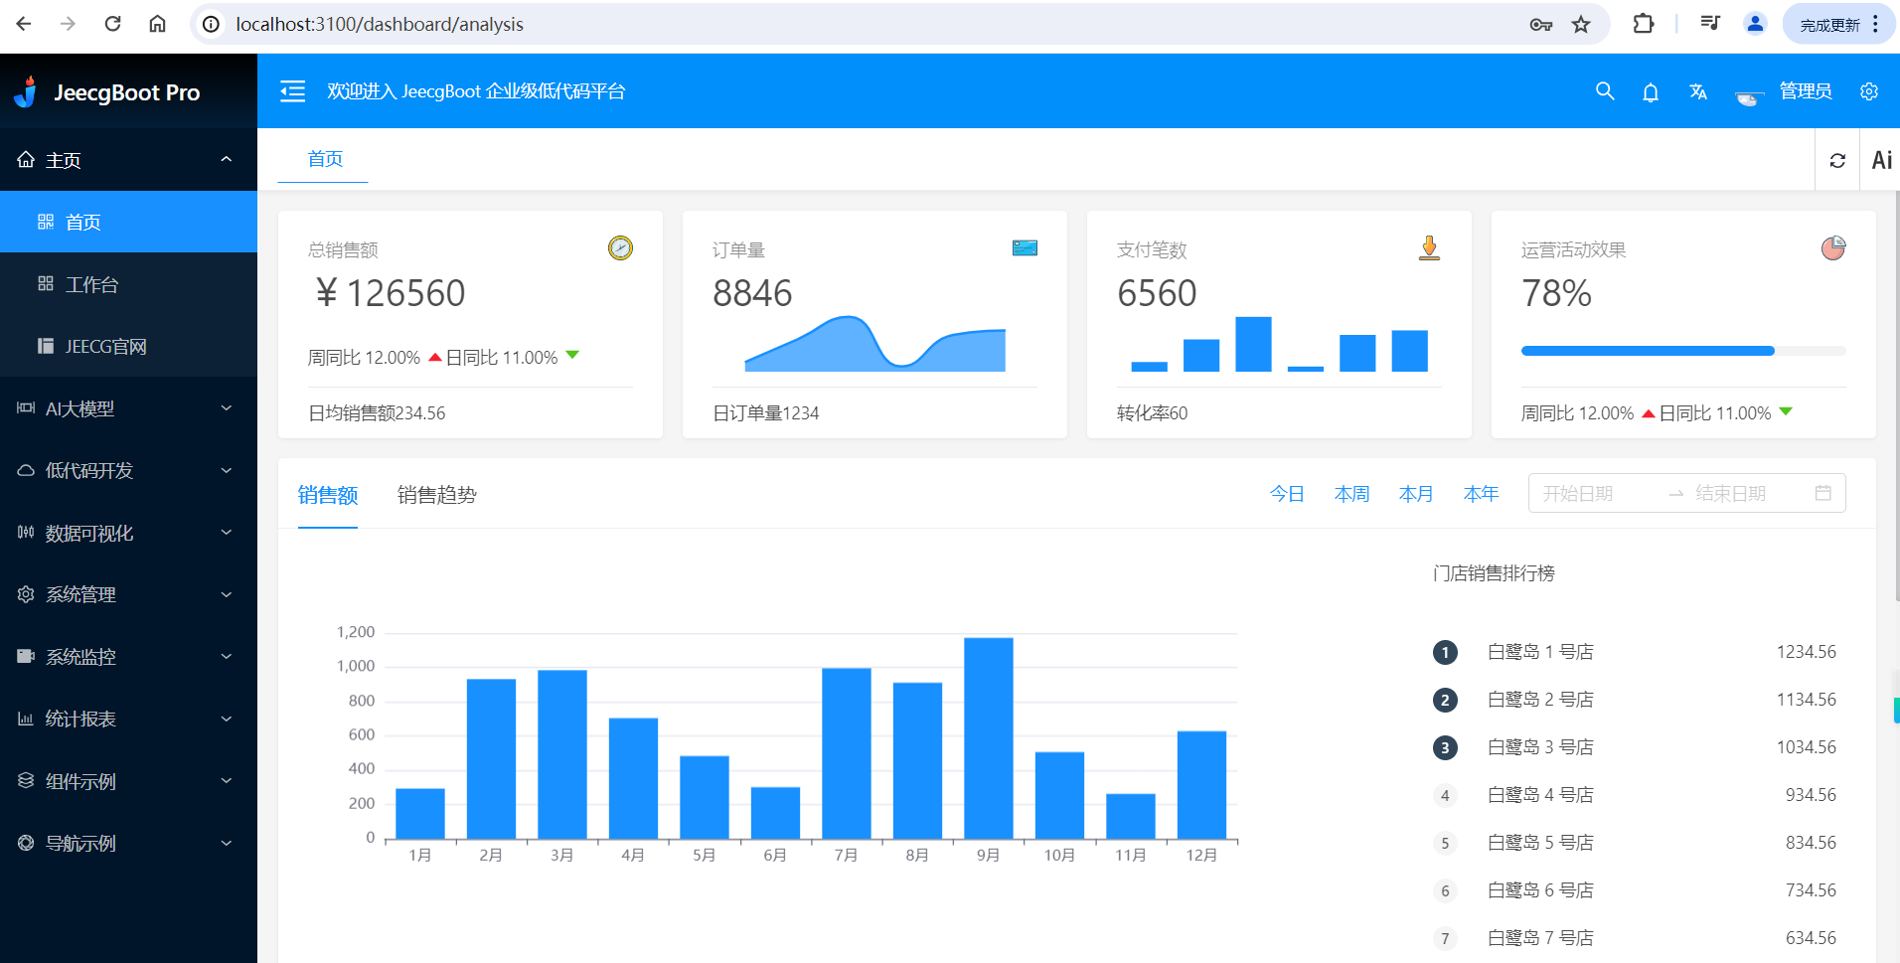
Task: Bookmark this page with star icon
Action: [1581, 24]
